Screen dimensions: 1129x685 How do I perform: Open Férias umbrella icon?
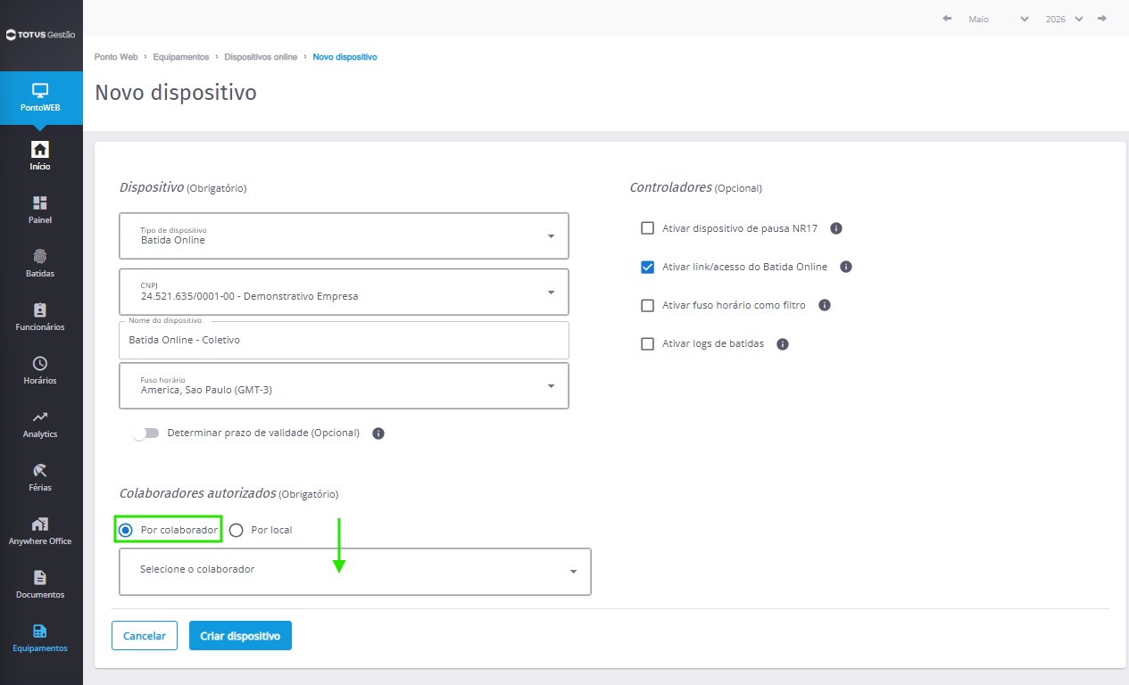tap(40, 470)
